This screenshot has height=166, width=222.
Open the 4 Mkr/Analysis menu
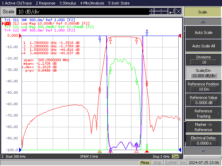pyautogui.click(x=92, y=3)
